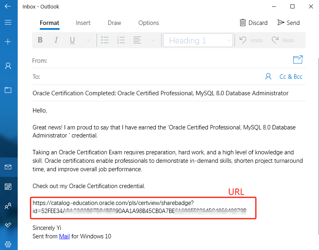Select the Draw tab
The width and height of the screenshot is (319, 250).
coord(114,23)
